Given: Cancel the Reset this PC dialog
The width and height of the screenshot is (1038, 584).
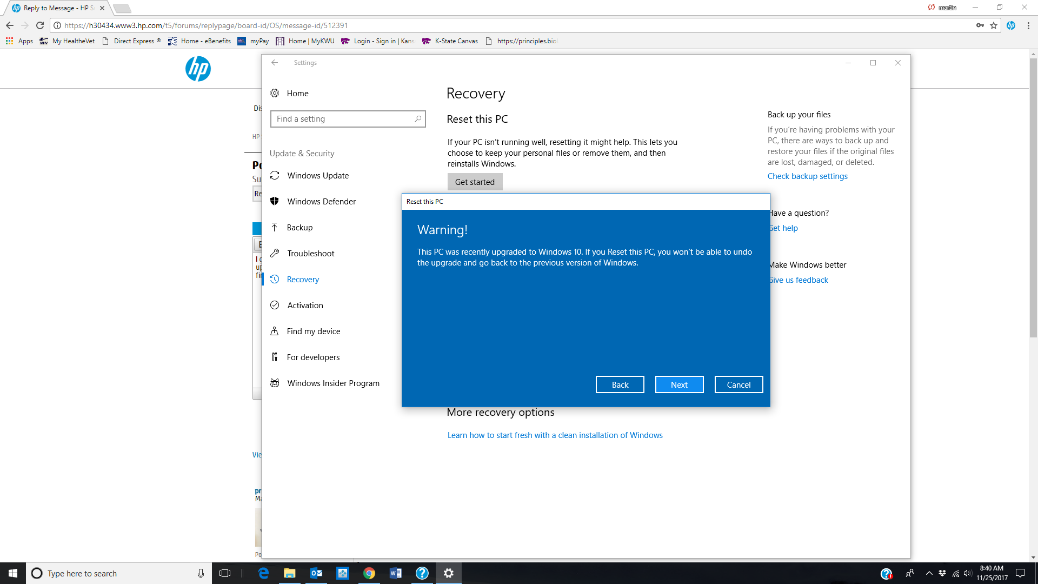Looking at the screenshot, I should point(738,384).
